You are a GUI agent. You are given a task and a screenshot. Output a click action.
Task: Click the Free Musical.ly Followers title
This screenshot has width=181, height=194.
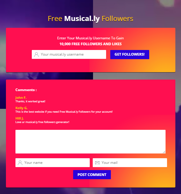(x=90, y=19)
